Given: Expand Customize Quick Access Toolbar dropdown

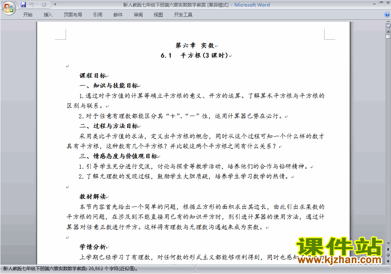Looking at the screenshot, I should point(55,5).
